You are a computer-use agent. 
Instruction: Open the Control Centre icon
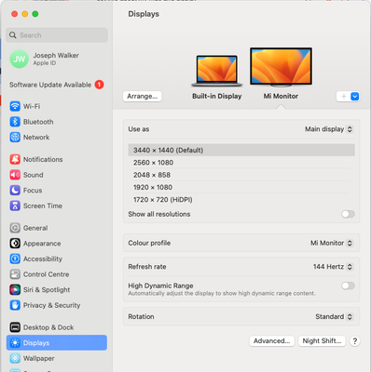[x=15, y=274]
